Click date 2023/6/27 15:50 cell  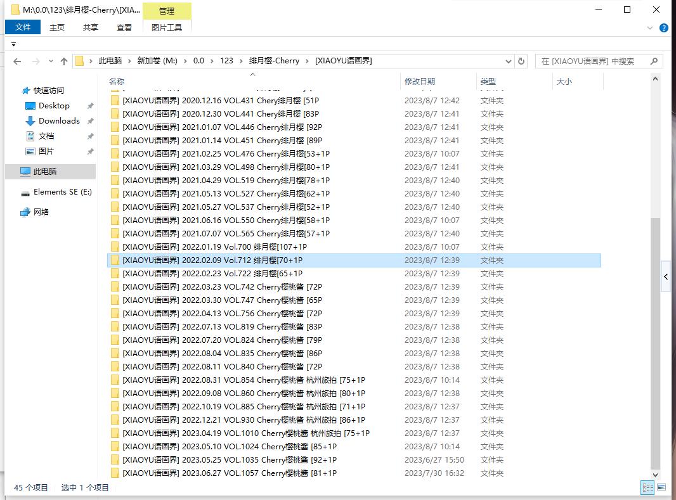pyautogui.click(x=434, y=460)
